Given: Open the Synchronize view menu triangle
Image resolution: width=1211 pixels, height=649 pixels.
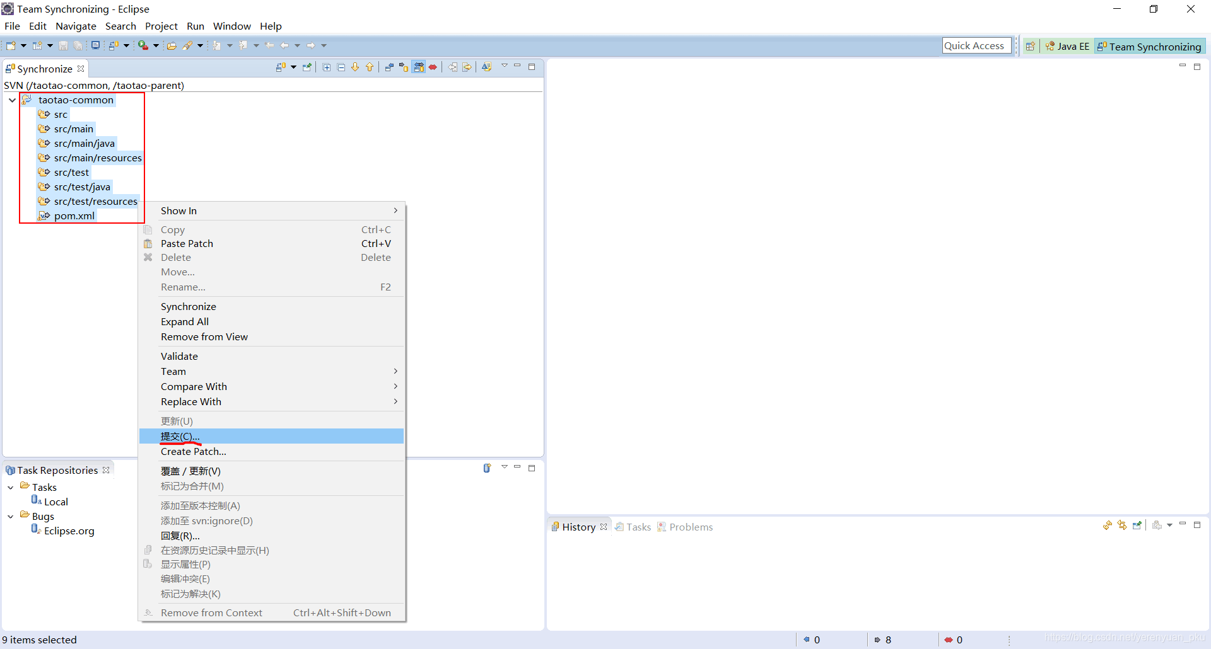Looking at the screenshot, I should 505,66.
